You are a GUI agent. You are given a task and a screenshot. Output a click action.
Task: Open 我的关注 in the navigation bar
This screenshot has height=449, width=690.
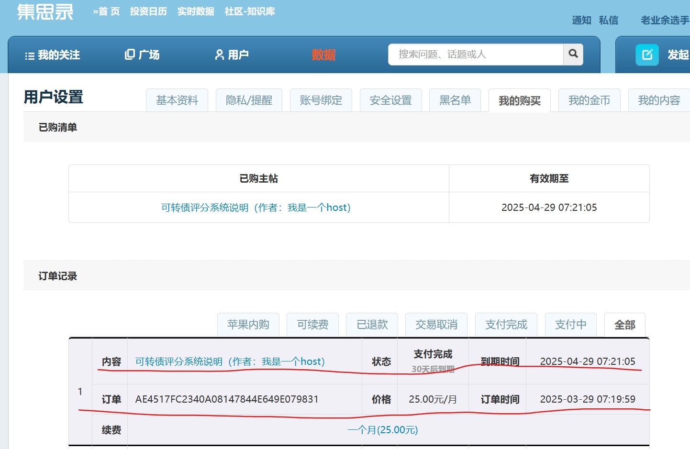click(53, 55)
